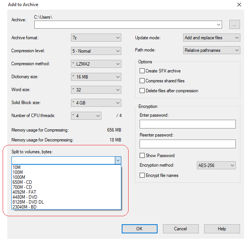Open the Update mode dropdown
Screen dimensions: 248x241
click(x=211, y=38)
